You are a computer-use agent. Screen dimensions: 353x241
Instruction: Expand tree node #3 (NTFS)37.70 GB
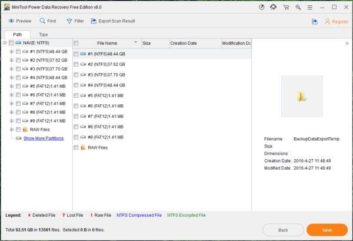12,69
